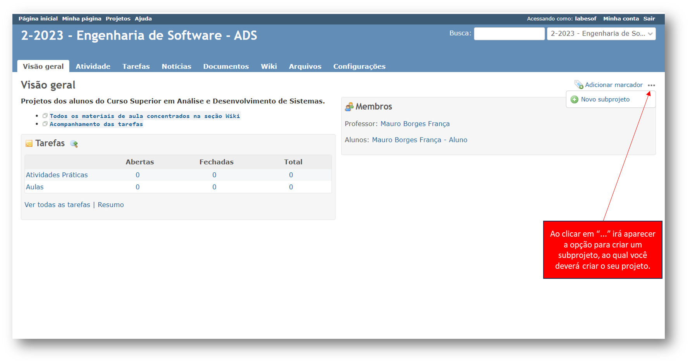Open the Arquivos tab
Viewport: 690px width, 364px height.
[305, 66]
